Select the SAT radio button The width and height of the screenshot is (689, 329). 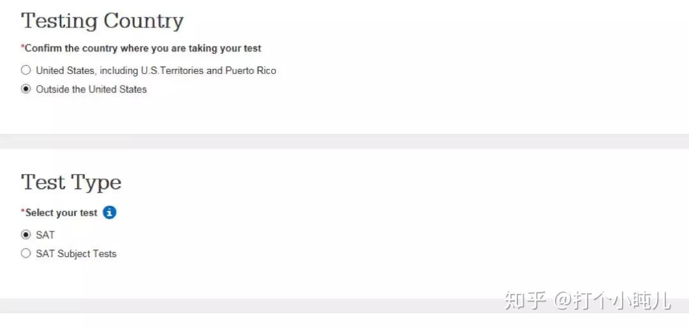point(26,235)
